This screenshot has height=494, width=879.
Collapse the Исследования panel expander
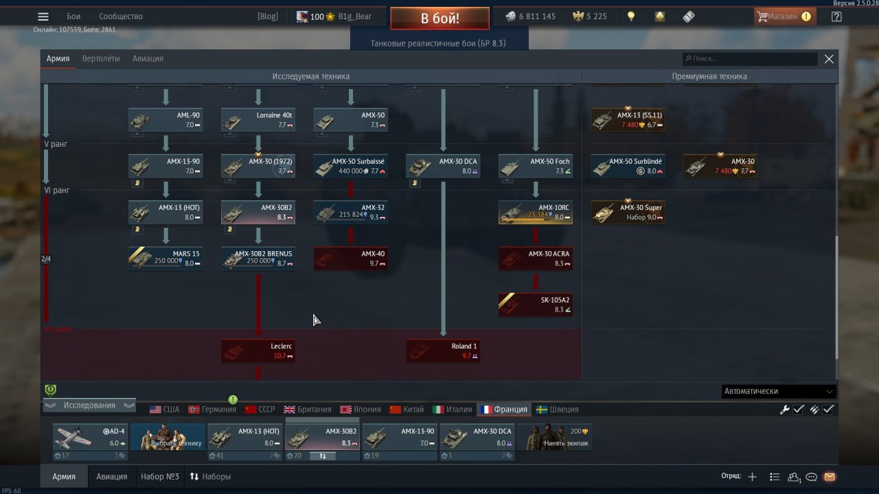pos(89,405)
